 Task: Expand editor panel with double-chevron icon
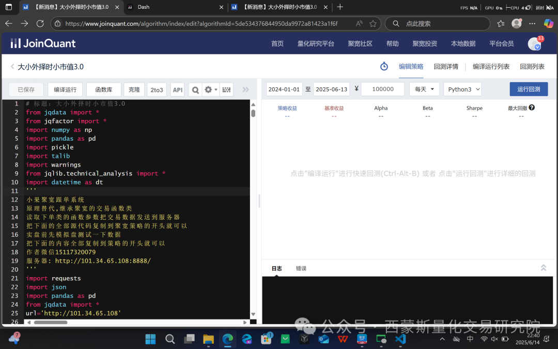(245, 90)
